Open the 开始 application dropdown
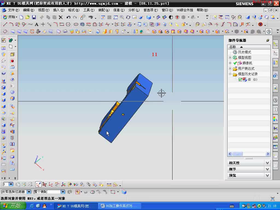Image resolution: width=280 pixels, height=210 pixels. pos(10,17)
